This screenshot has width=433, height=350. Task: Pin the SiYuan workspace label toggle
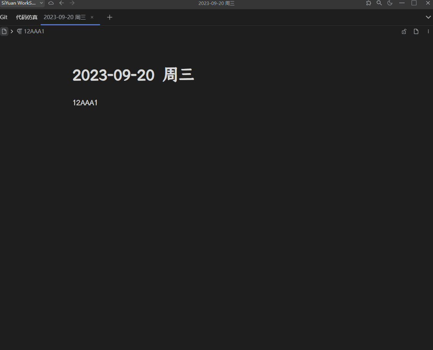pos(19,3)
